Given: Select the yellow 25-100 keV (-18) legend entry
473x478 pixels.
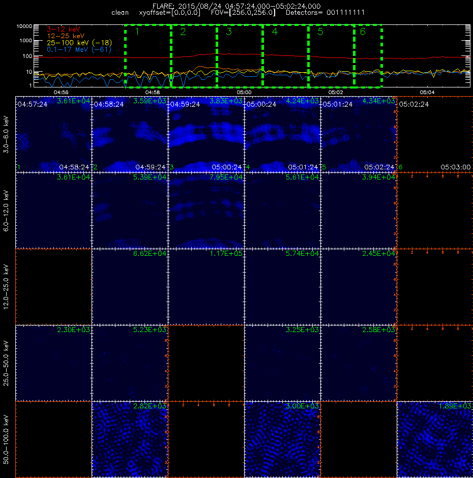Looking at the screenshot, I should [79, 43].
